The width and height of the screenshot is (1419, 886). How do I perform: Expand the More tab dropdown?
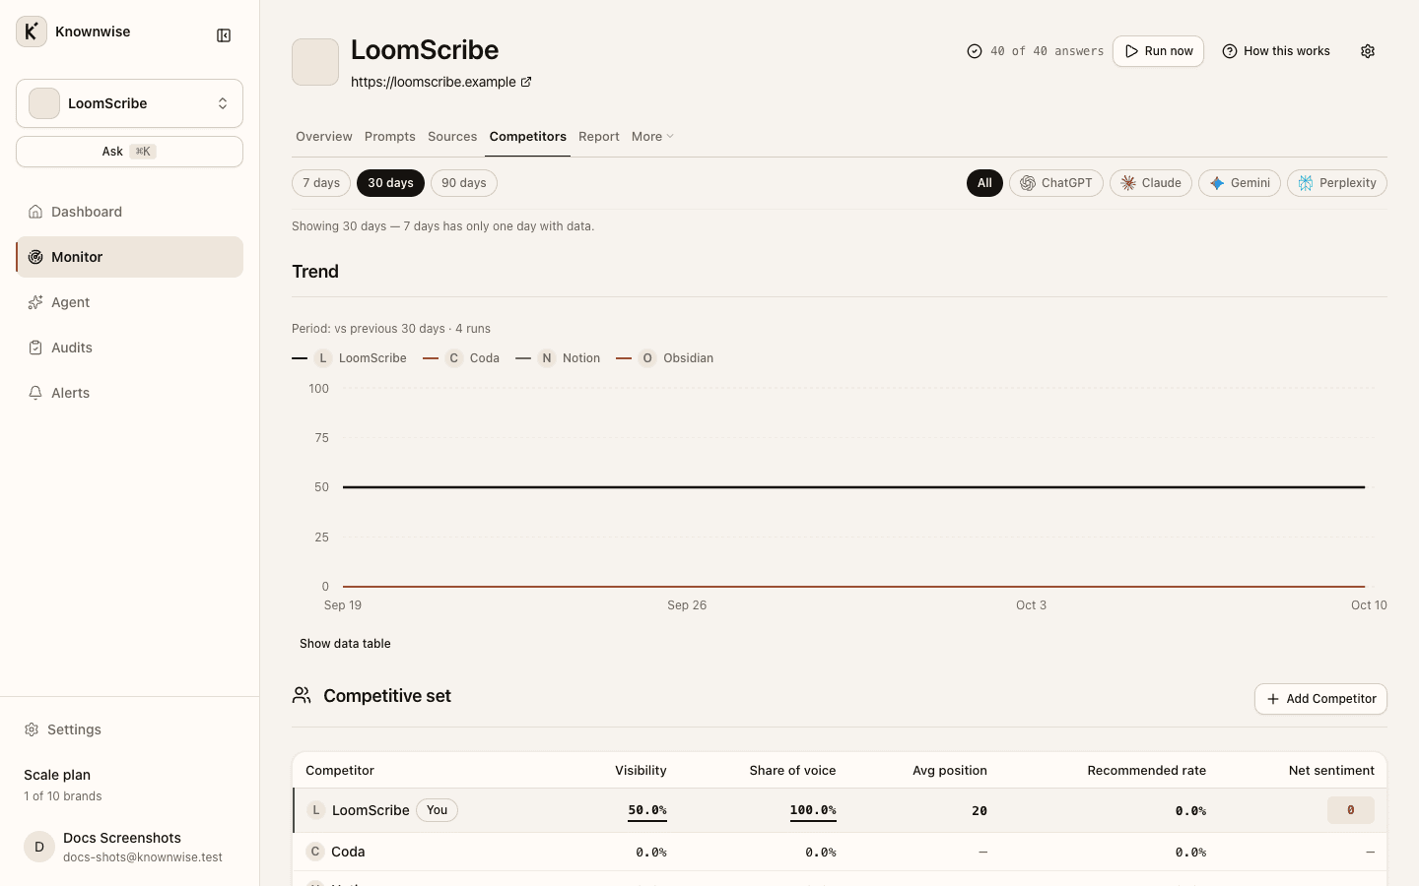coord(652,137)
